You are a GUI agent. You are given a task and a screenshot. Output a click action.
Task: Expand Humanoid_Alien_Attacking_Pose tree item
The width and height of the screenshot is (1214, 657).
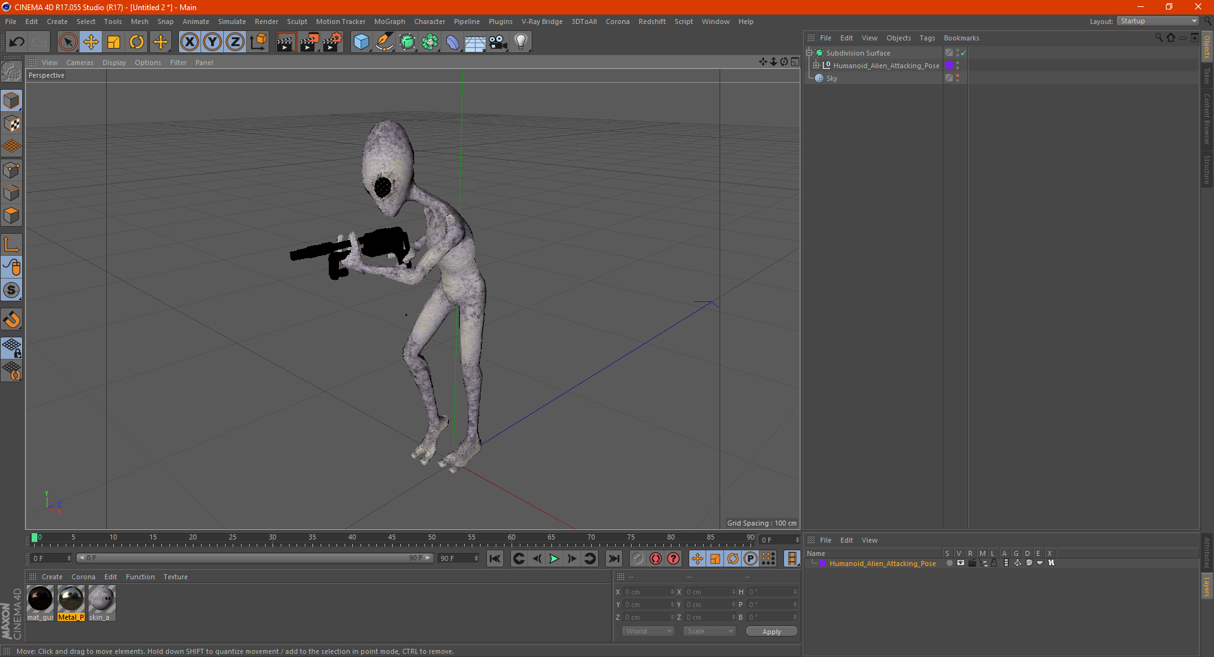pyautogui.click(x=816, y=66)
